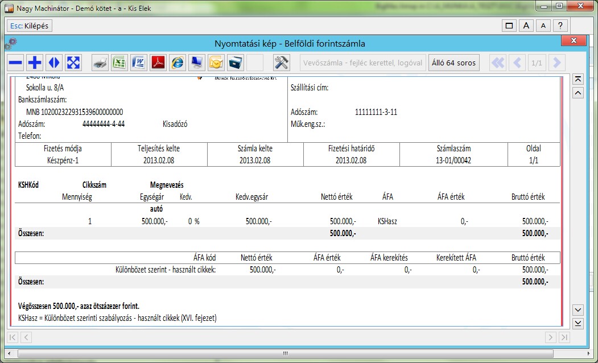Click the large A font size button
Viewport: 598px width, 363px height.
(527, 26)
